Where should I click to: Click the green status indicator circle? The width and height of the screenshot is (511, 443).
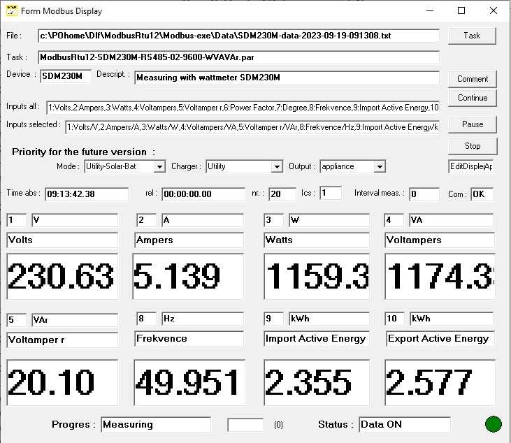(x=493, y=424)
